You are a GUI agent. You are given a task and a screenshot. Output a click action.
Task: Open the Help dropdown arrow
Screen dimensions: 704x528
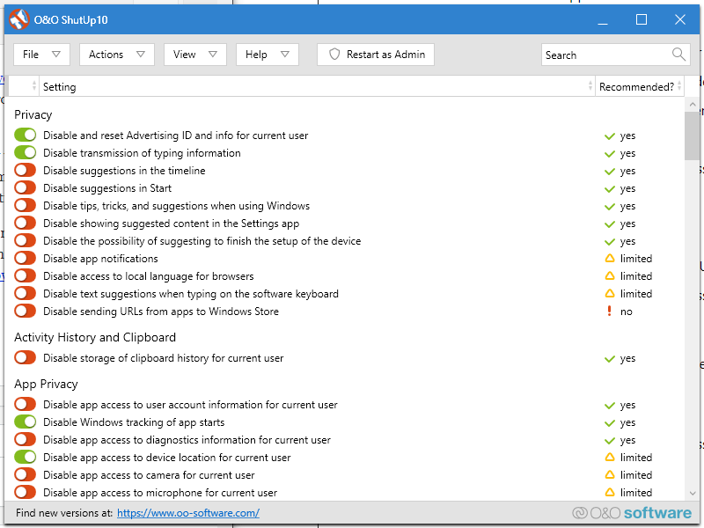284,55
